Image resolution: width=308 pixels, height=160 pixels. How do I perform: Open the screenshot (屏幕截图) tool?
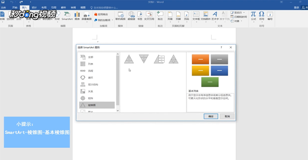coord(87,17)
